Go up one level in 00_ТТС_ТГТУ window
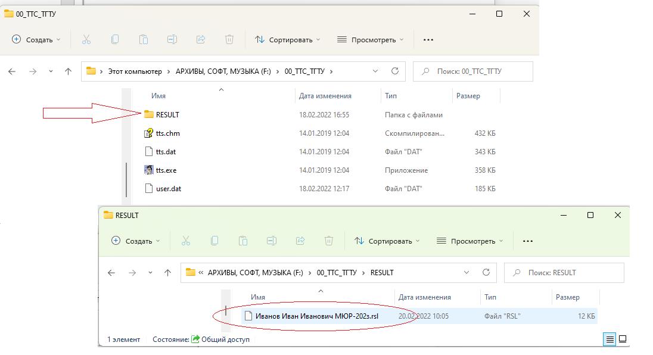The height and width of the screenshot is (355, 653). click(x=69, y=71)
